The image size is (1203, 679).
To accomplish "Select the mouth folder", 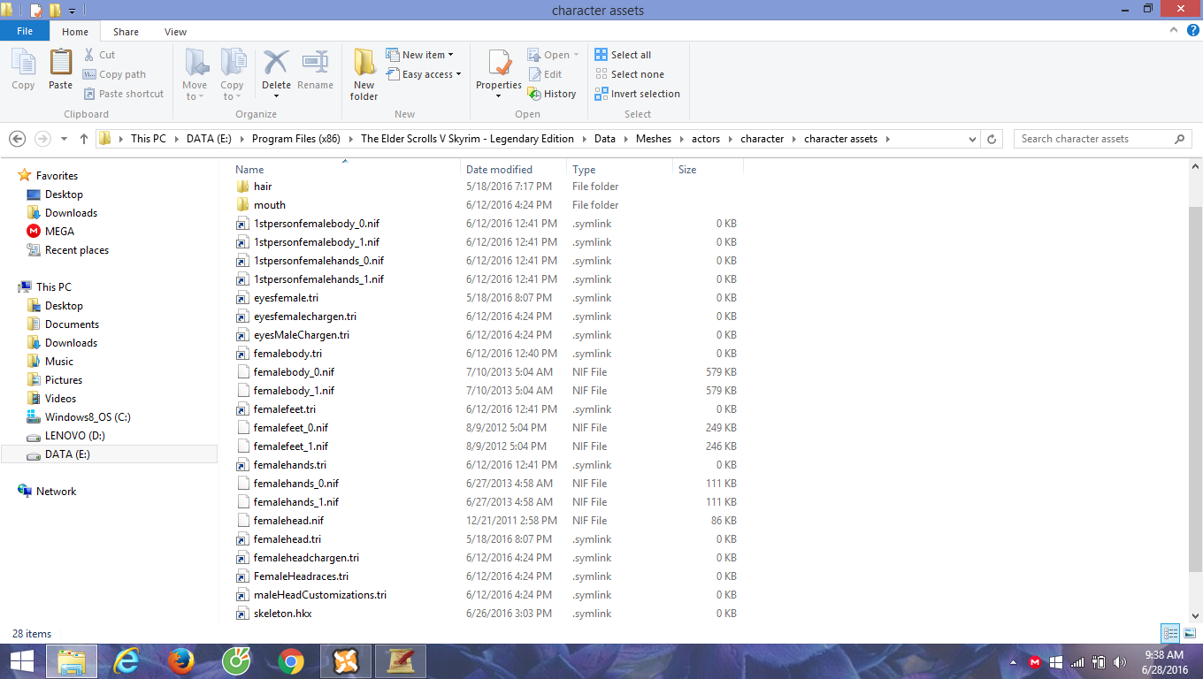I will (269, 205).
